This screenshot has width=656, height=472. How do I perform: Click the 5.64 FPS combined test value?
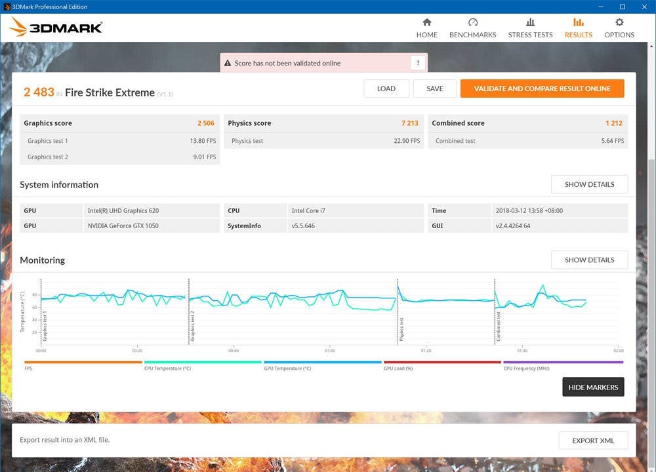click(x=613, y=141)
